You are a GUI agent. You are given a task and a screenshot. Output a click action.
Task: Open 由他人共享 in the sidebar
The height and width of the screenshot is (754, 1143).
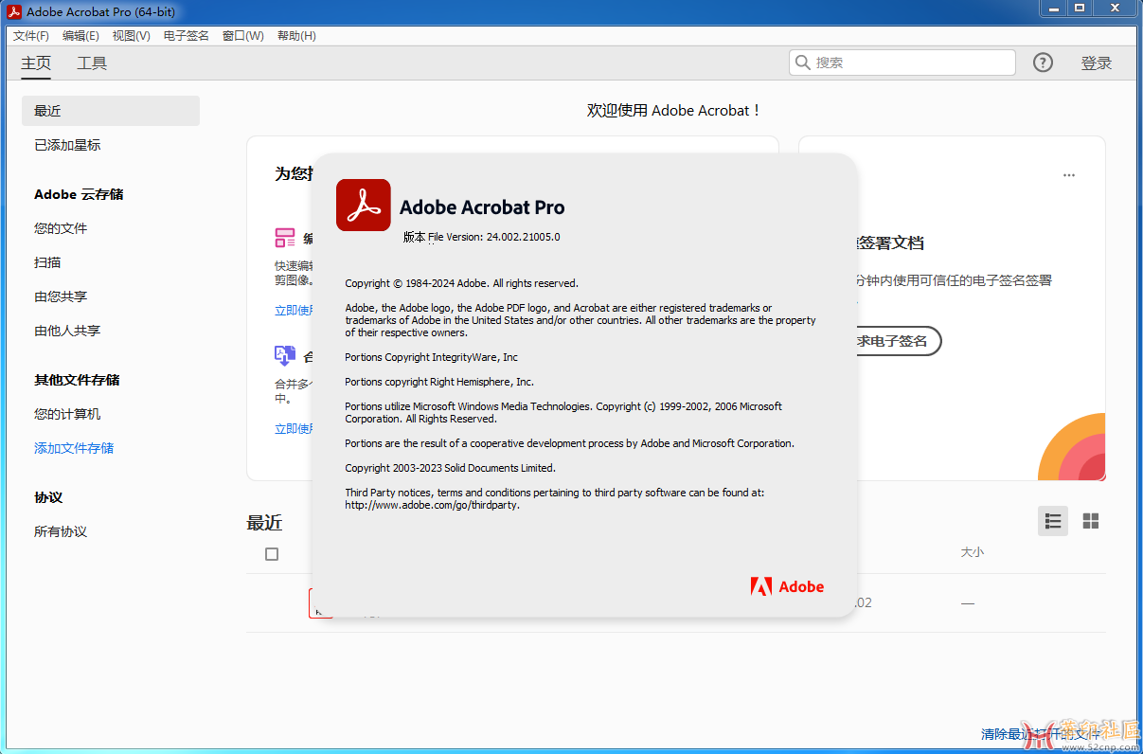point(67,331)
